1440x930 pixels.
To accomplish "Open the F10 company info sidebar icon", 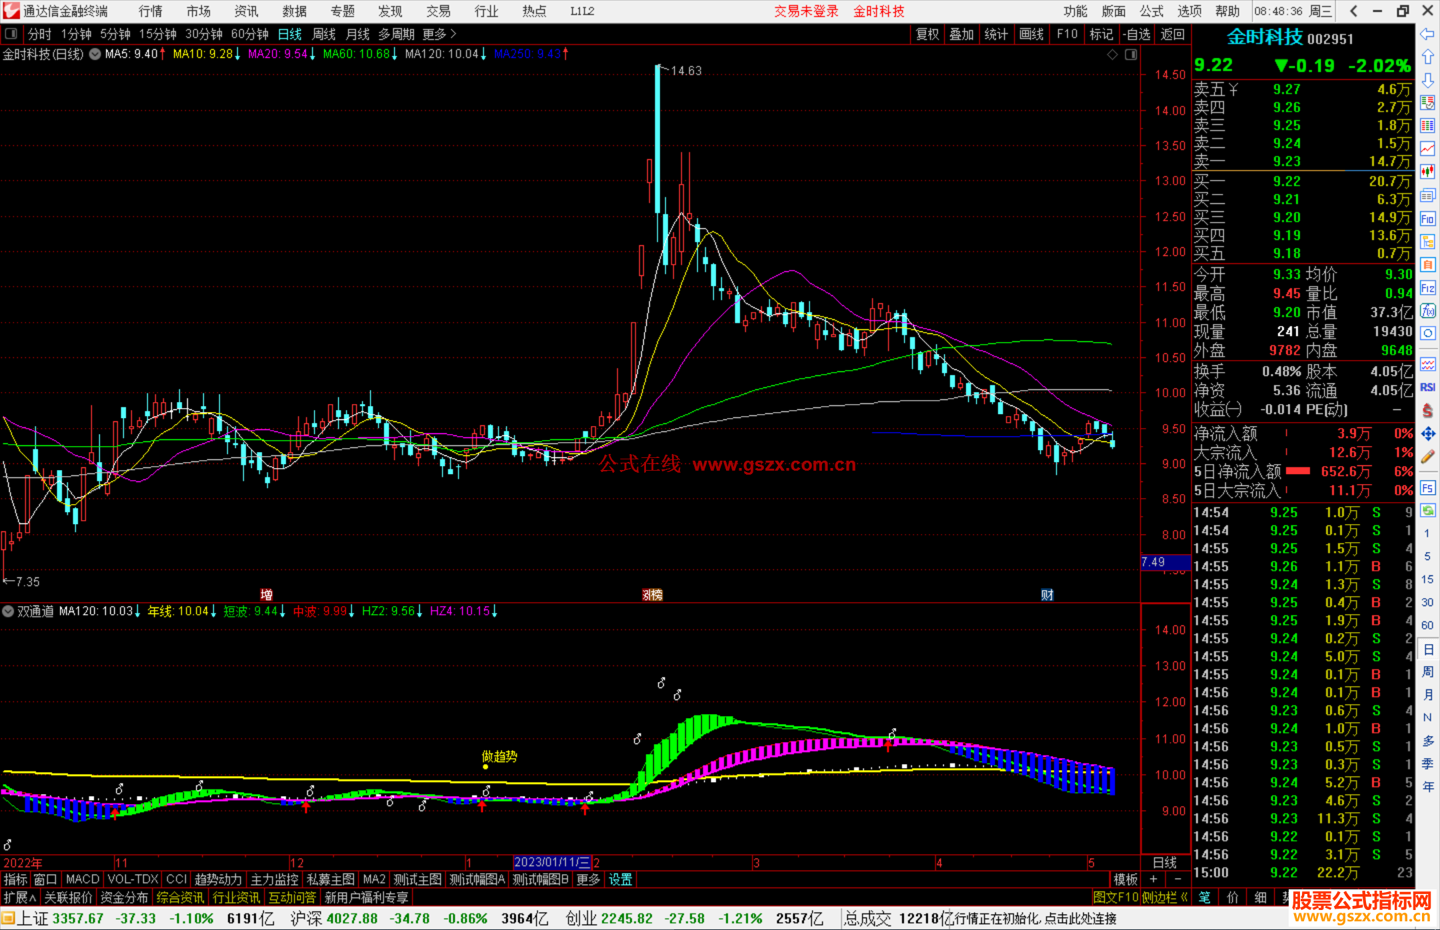I will [x=1427, y=219].
